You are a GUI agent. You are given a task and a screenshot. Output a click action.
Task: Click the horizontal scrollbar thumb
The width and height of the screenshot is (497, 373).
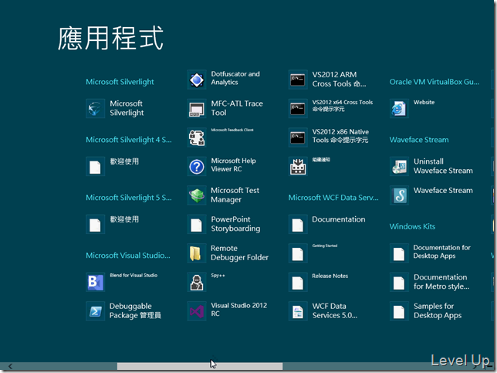tap(200, 366)
